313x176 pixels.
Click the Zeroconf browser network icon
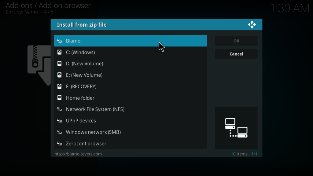(59, 144)
